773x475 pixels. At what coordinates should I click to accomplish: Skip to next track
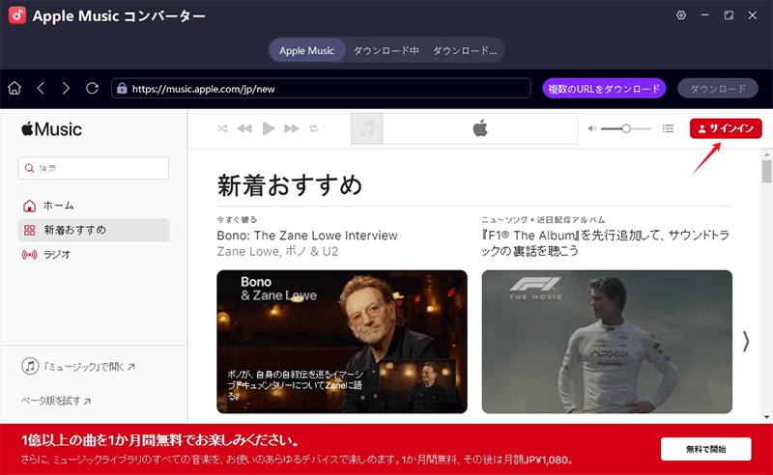coord(292,128)
